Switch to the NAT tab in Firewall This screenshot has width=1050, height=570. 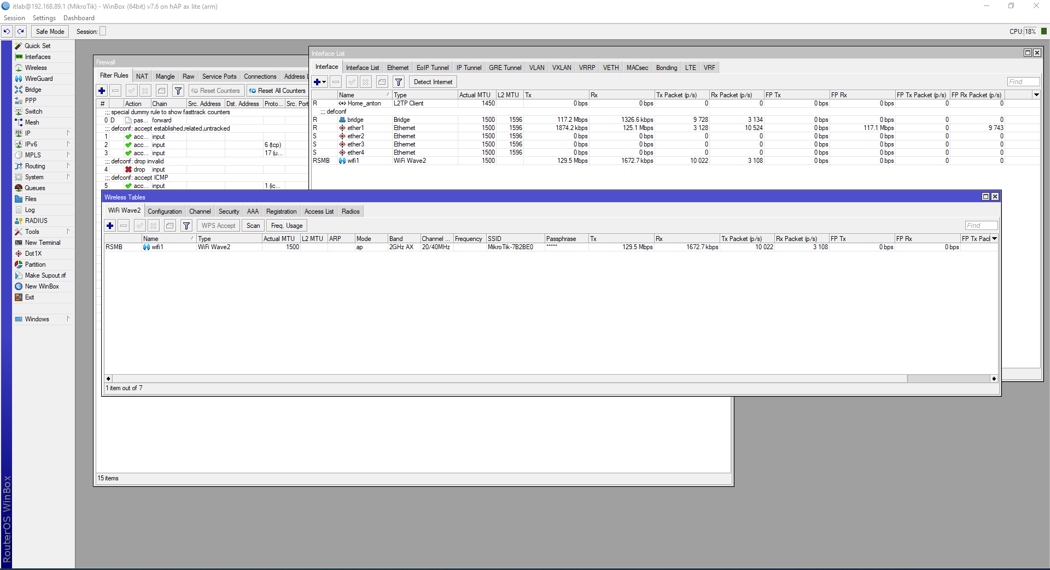(142, 77)
